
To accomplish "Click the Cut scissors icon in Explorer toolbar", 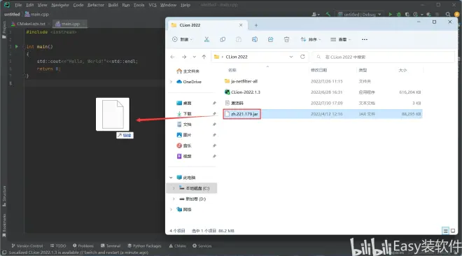I will [206, 39].
